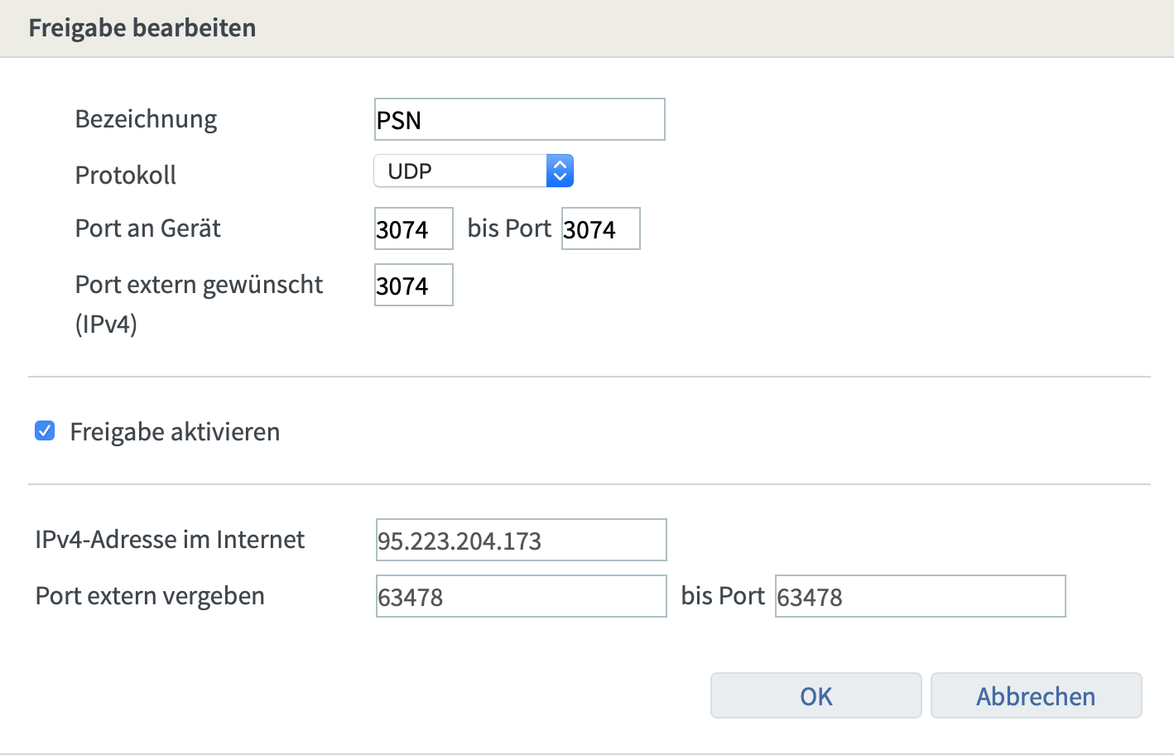
Task: Click the "Port extern vergeben" label
Action: click(150, 596)
